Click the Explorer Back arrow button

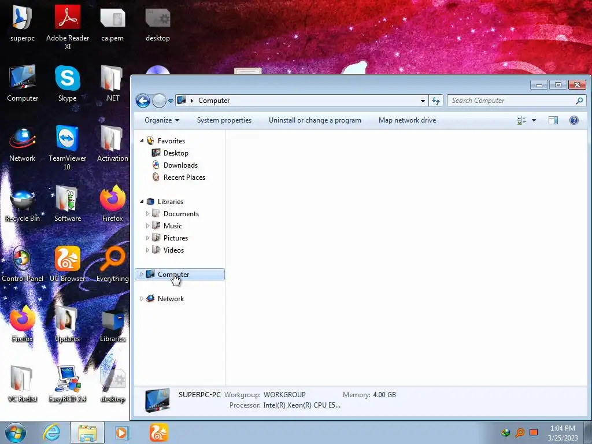pyautogui.click(x=143, y=101)
